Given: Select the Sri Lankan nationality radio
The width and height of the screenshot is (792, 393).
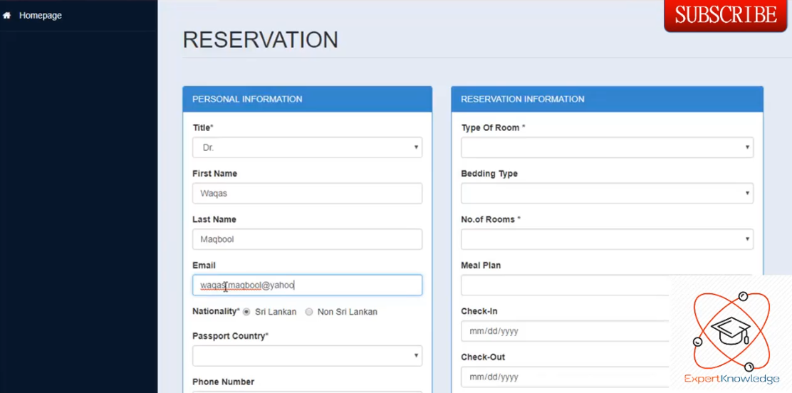Looking at the screenshot, I should pos(246,312).
